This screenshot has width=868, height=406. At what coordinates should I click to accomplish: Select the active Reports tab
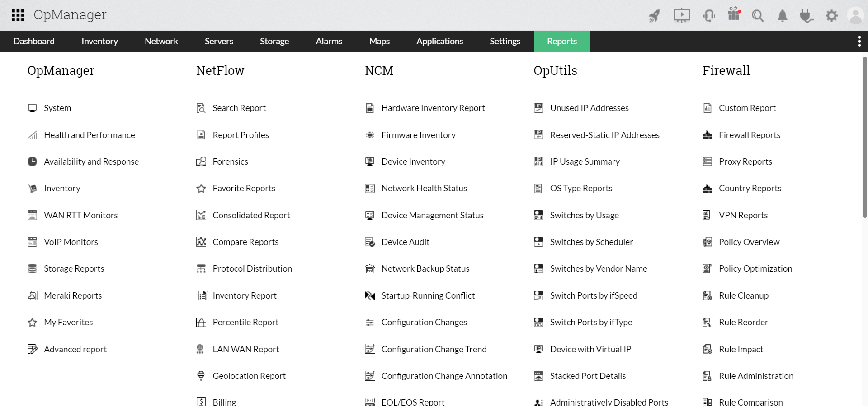click(x=562, y=42)
